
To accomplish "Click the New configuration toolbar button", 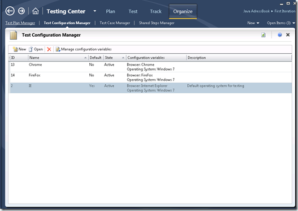I will (x=19, y=49).
